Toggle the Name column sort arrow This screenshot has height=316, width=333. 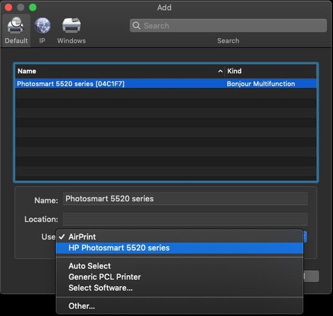click(220, 71)
